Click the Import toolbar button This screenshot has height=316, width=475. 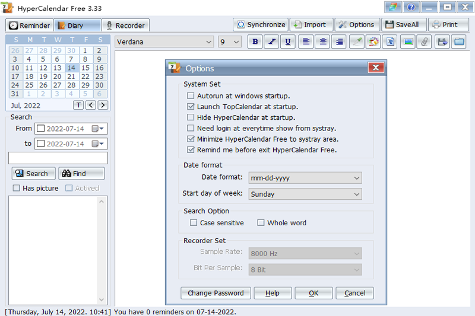coord(311,24)
